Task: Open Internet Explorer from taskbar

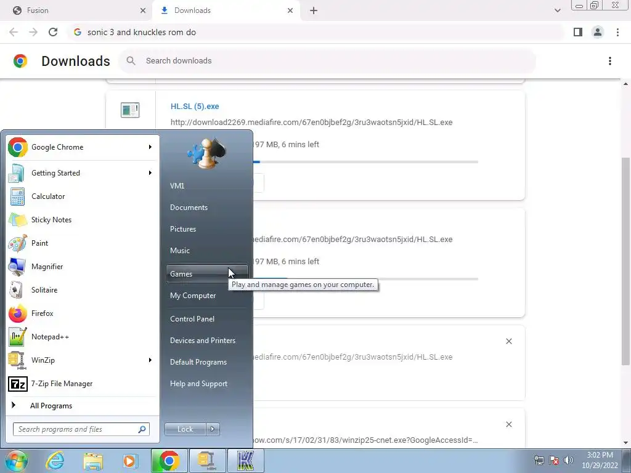Action: click(x=55, y=461)
